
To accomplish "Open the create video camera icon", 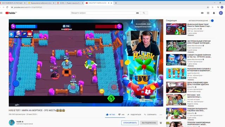I will [x=202, y=13].
